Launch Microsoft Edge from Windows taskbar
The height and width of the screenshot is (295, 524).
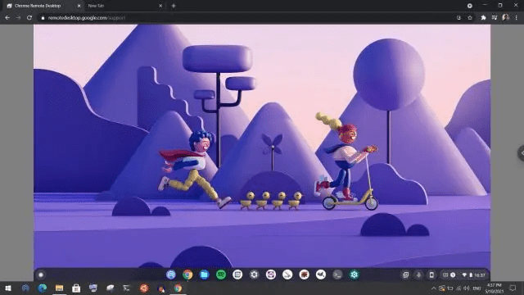coord(42,288)
